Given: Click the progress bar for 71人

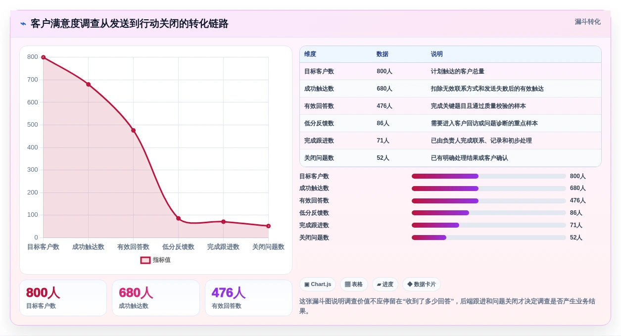Looking at the screenshot, I should (x=489, y=225).
